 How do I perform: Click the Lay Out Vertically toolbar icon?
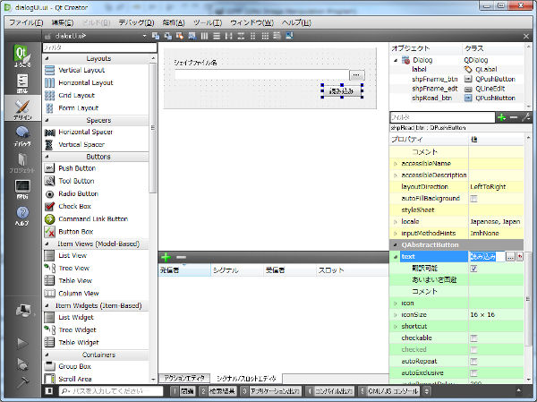217,36
